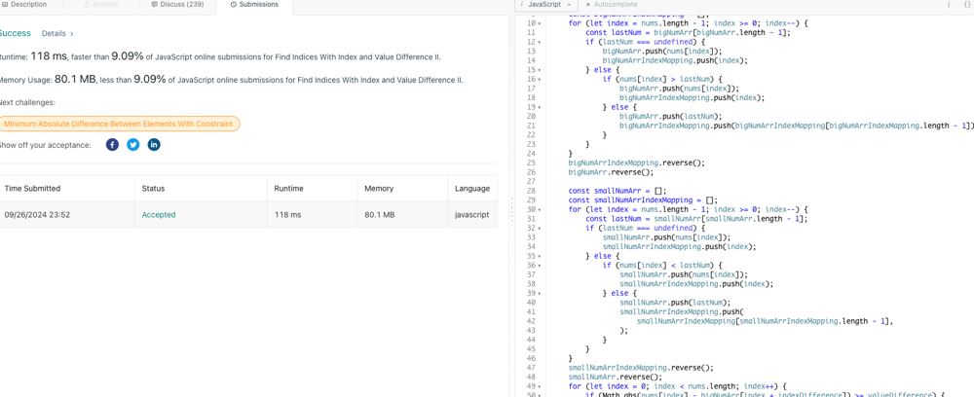Click the curly braces format icon
This screenshot has width=974, height=397.
966,5
